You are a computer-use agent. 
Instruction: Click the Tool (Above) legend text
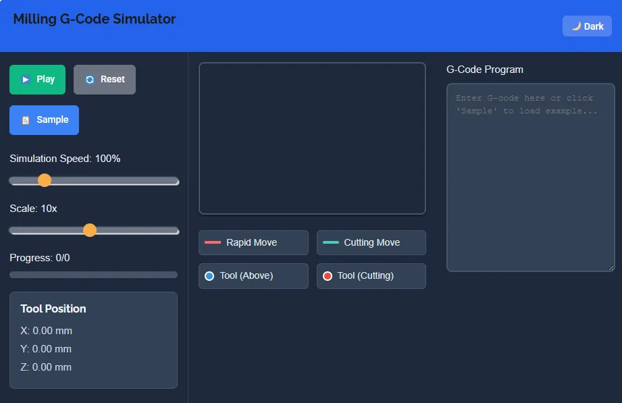point(247,275)
